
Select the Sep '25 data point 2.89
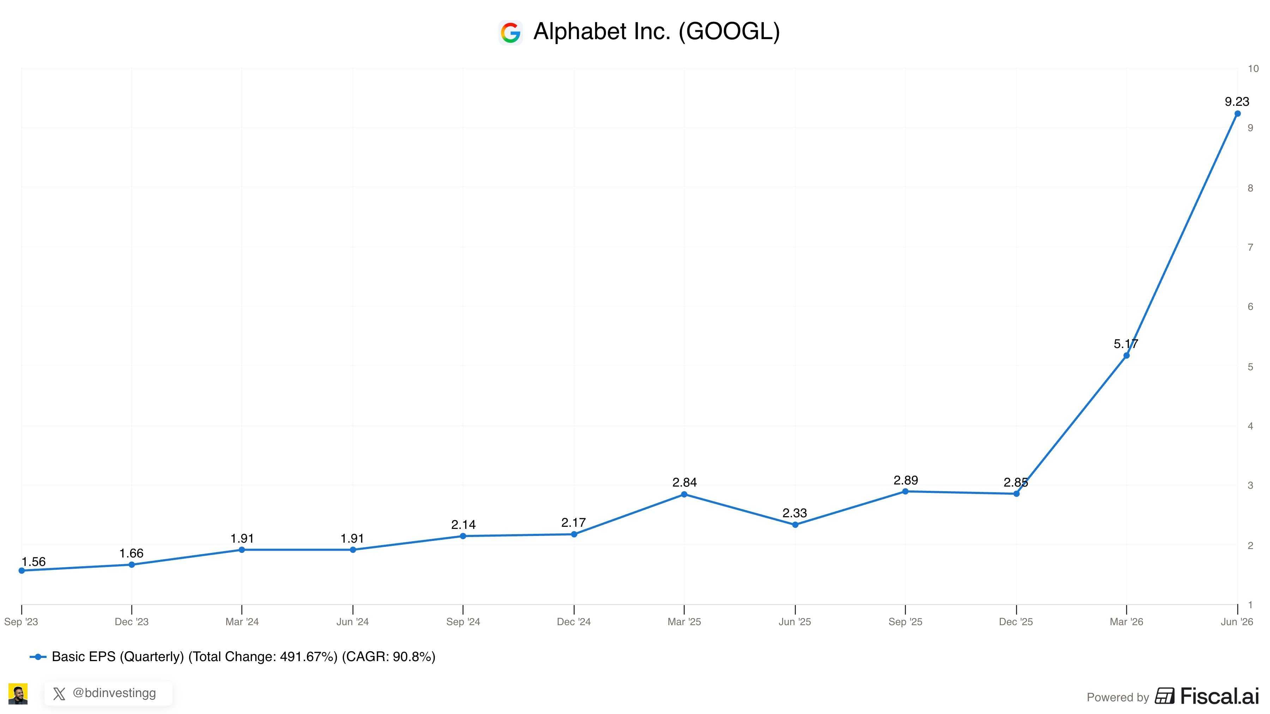tap(905, 491)
